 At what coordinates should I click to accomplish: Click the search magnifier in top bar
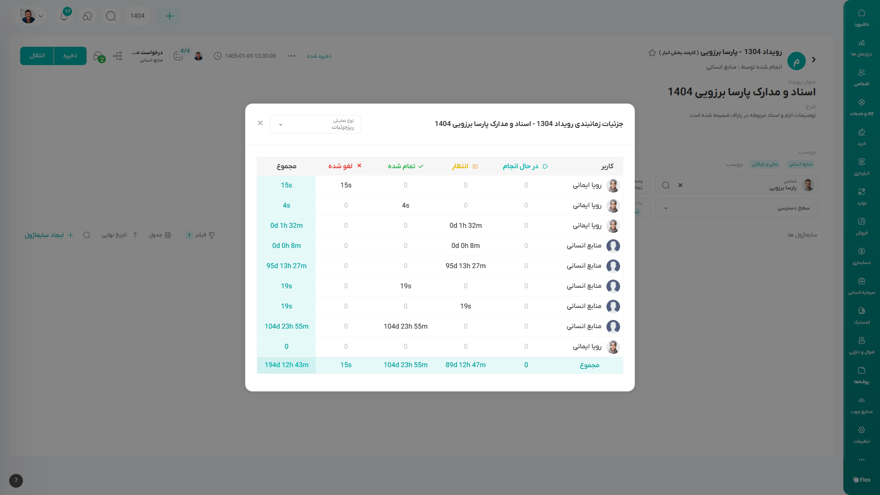pyautogui.click(x=111, y=16)
